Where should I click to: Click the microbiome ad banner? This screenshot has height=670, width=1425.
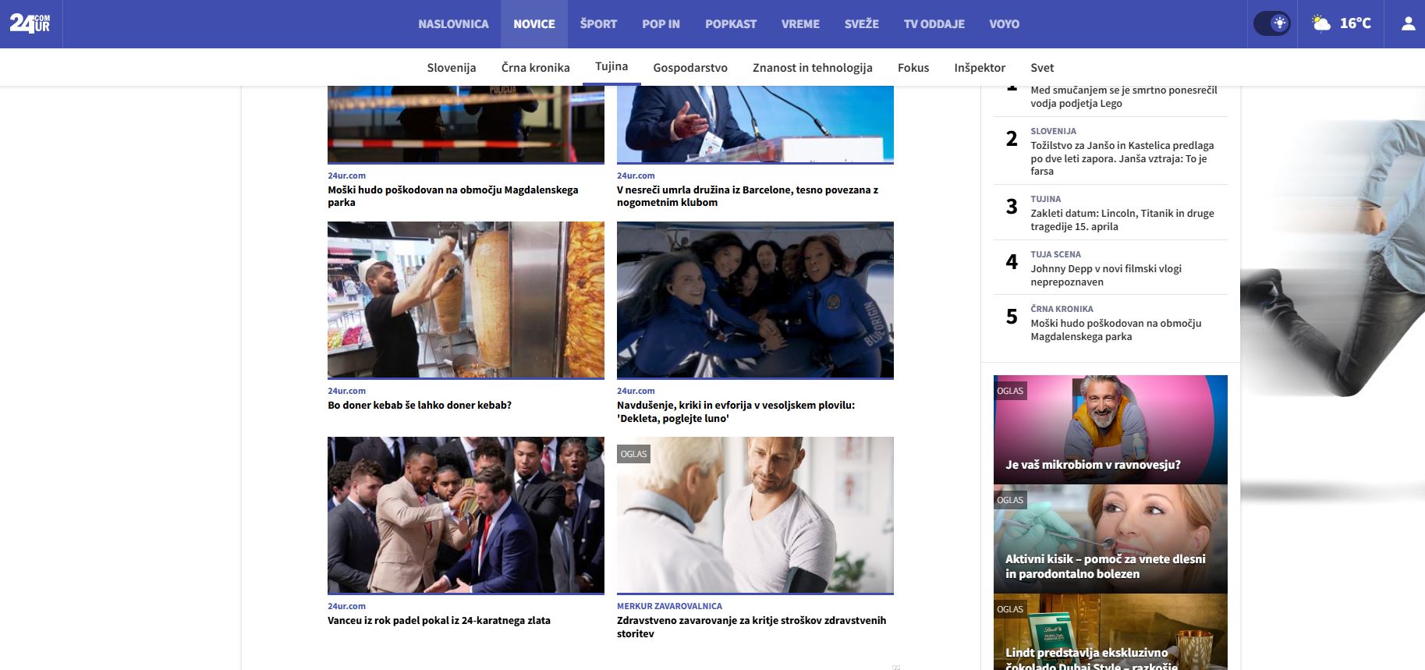tap(1110, 430)
